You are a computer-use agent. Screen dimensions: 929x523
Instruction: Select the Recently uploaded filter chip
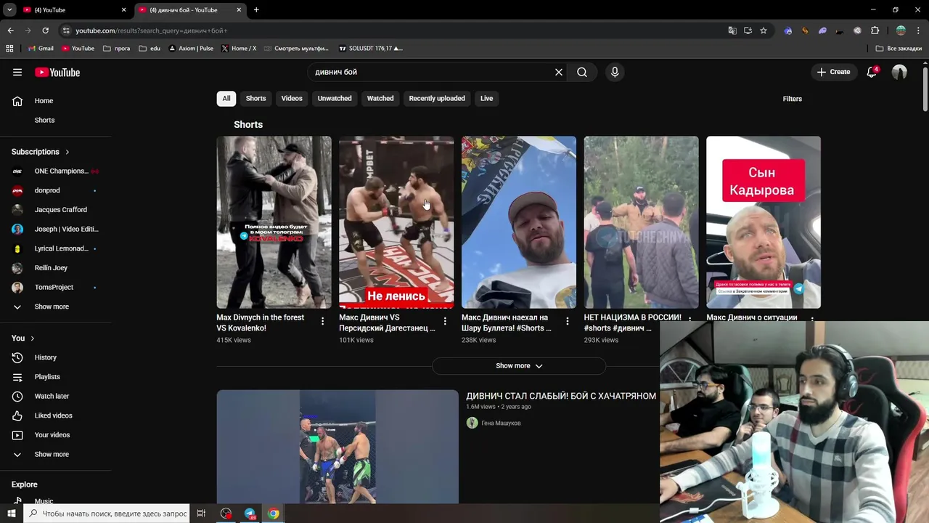tap(437, 99)
